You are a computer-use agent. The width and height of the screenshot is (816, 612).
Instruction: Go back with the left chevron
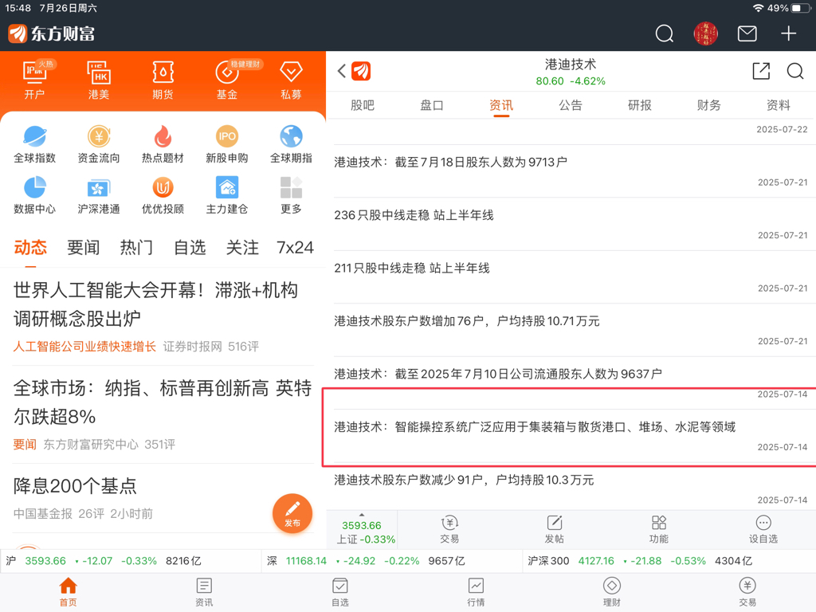coord(341,71)
